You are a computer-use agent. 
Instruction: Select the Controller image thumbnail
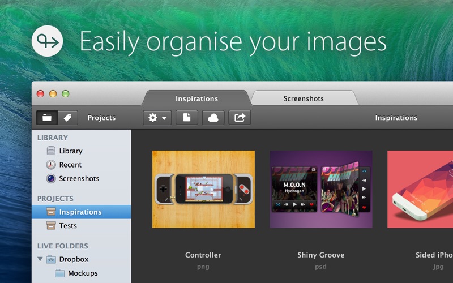pyautogui.click(x=203, y=189)
